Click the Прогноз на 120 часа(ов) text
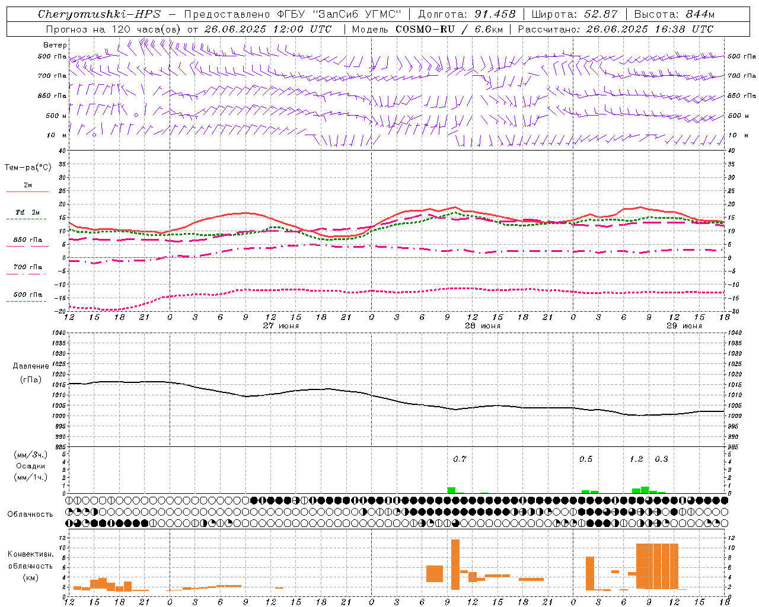Screen dimensions: 759x607 point(114,29)
